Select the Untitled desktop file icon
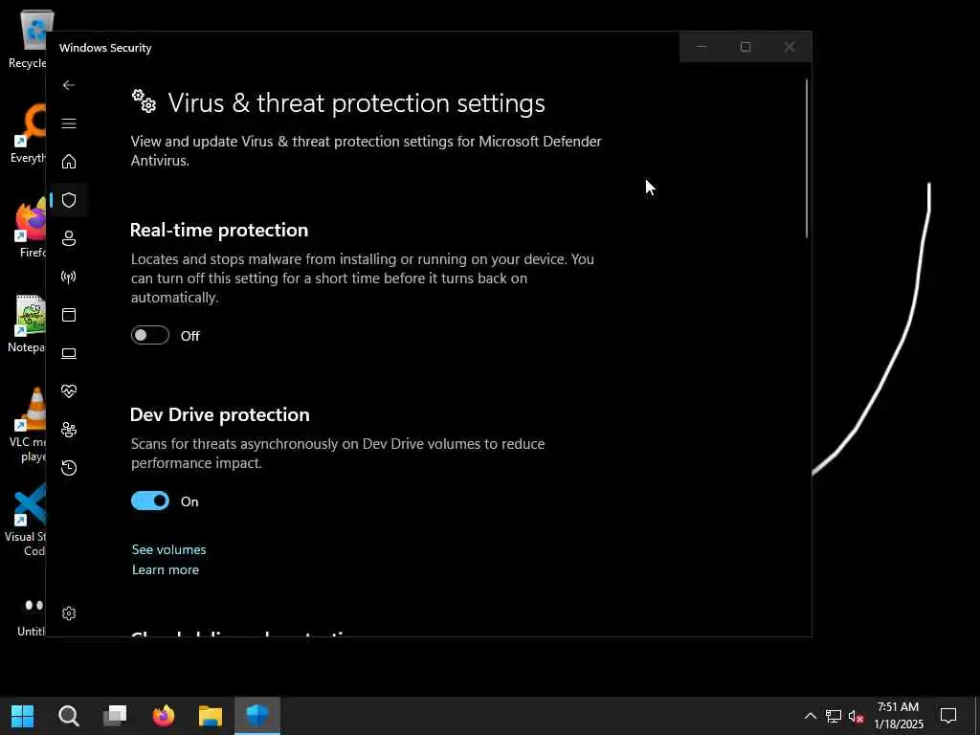 coord(30,615)
